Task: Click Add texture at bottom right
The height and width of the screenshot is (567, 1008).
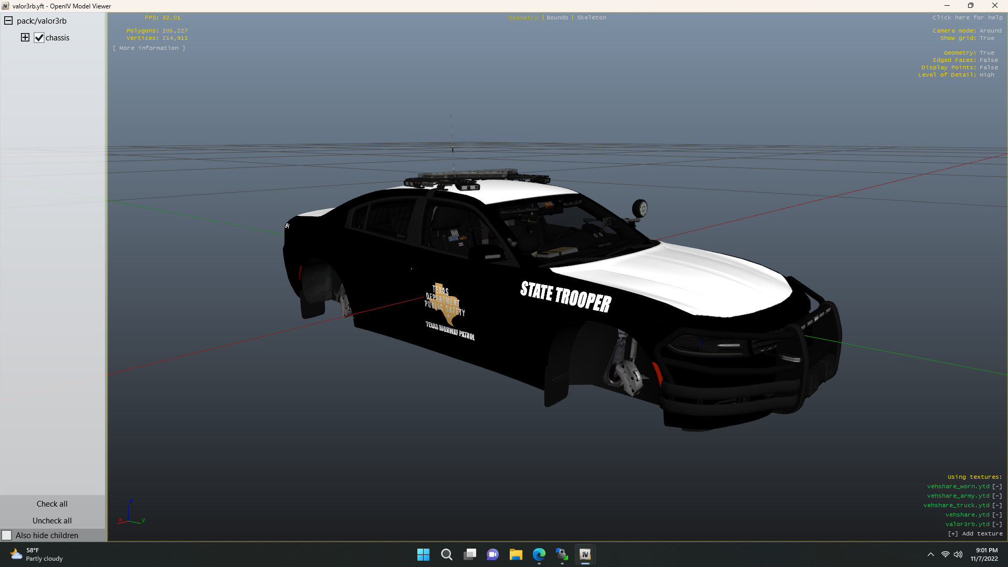Action: (975, 533)
